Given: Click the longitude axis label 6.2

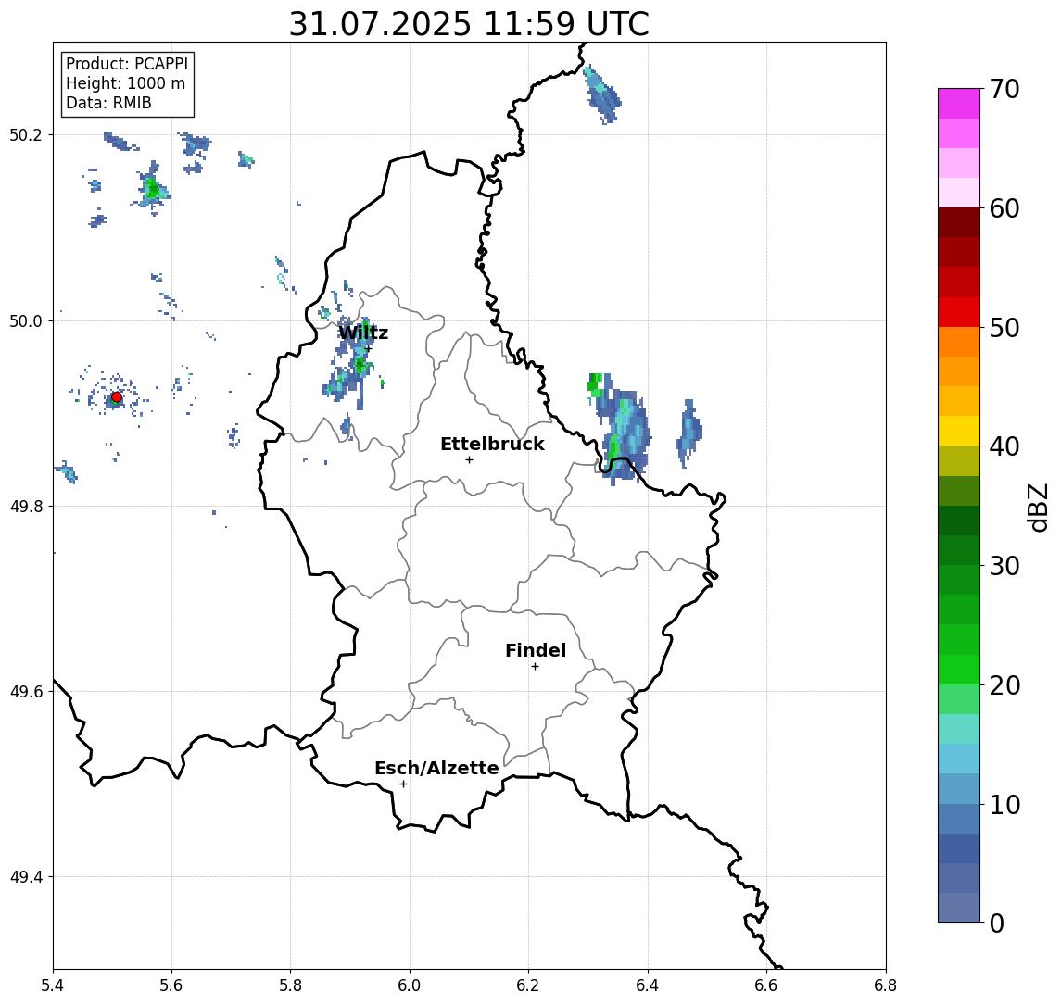Looking at the screenshot, I should pyautogui.click(x=528, y=985).
